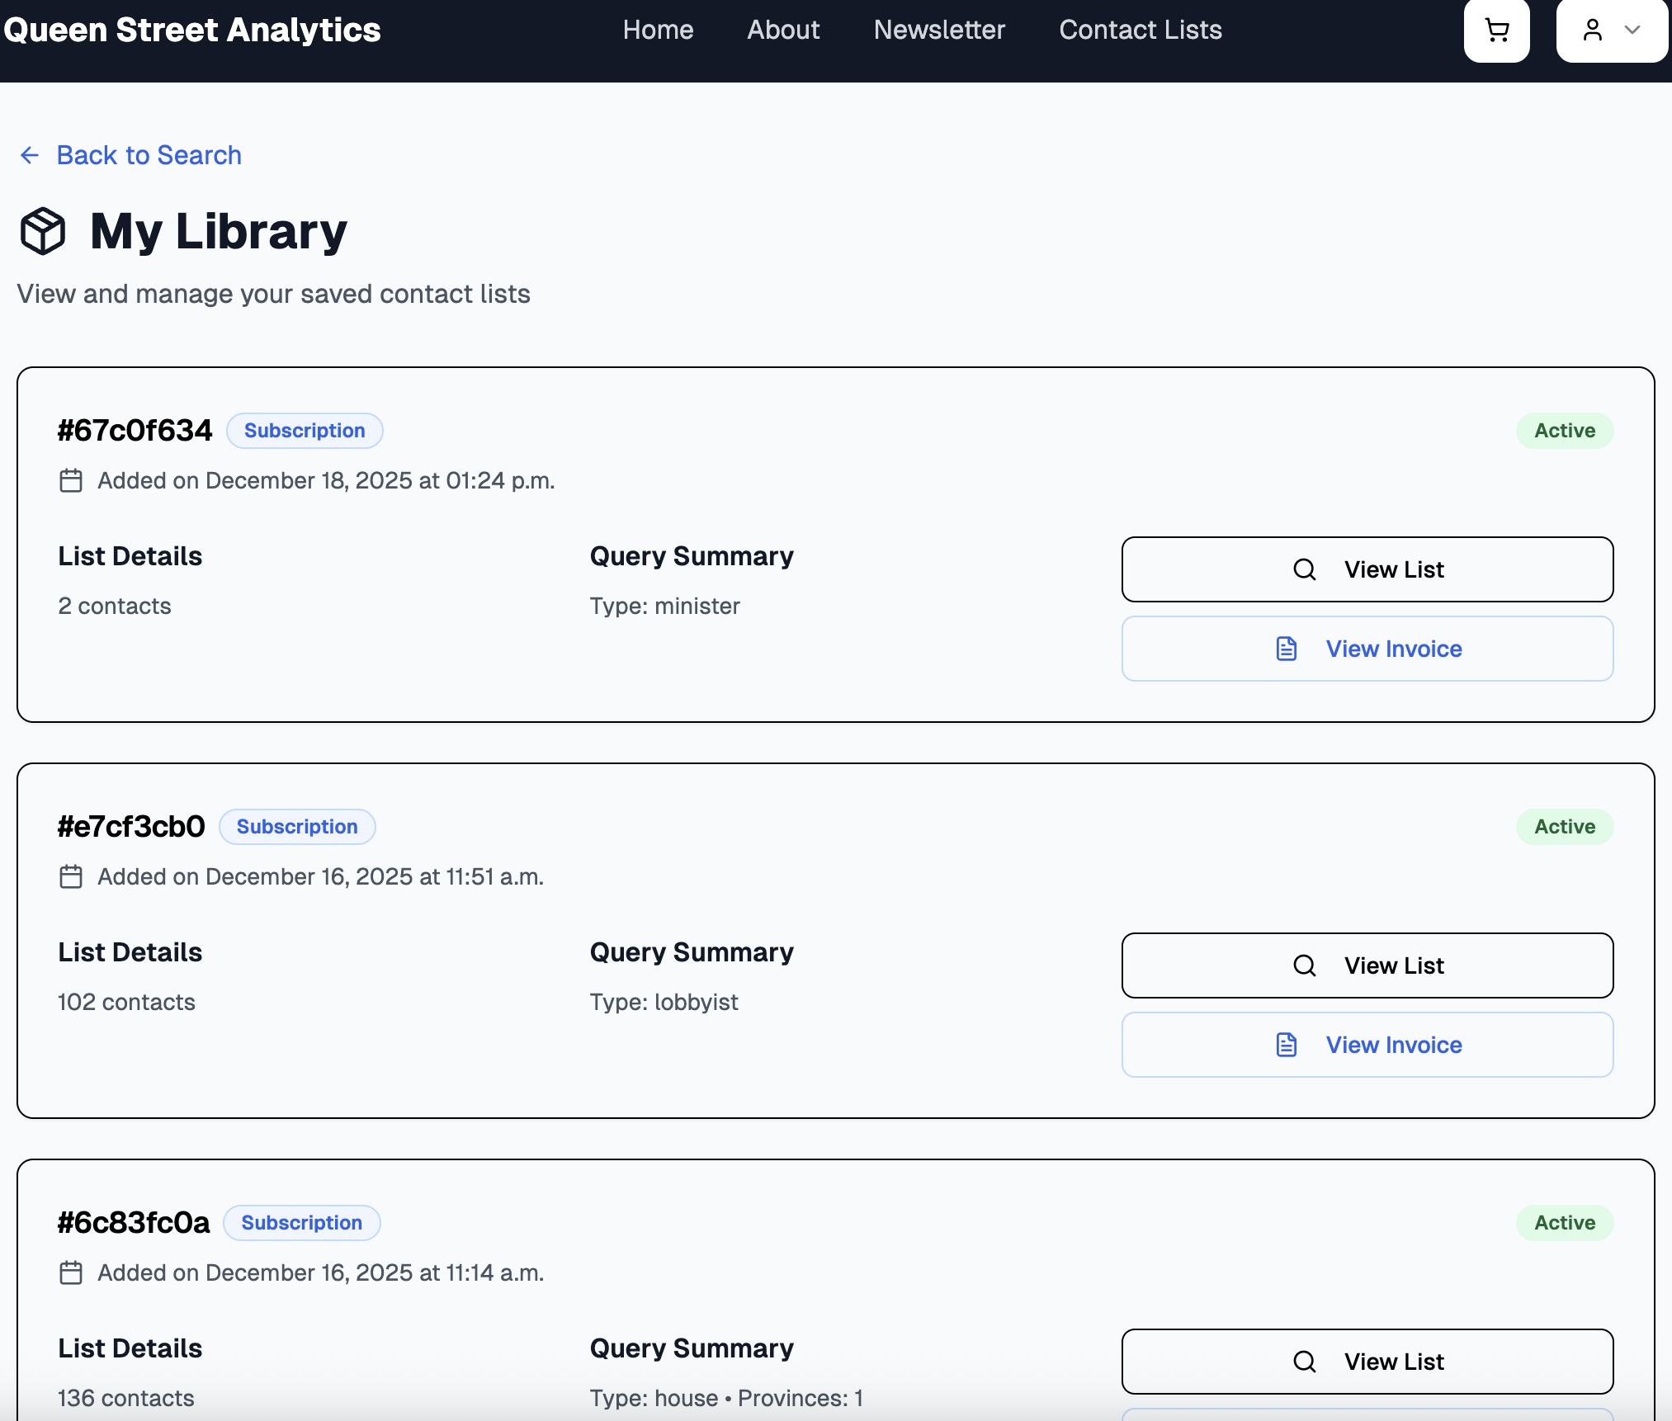
Task: Open the shopping cart icon
Action: tap(1496, 31)
